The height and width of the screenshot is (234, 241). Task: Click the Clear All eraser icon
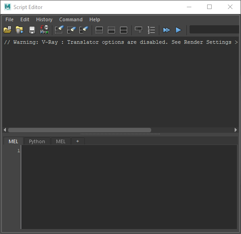click(x=84, y=30)
